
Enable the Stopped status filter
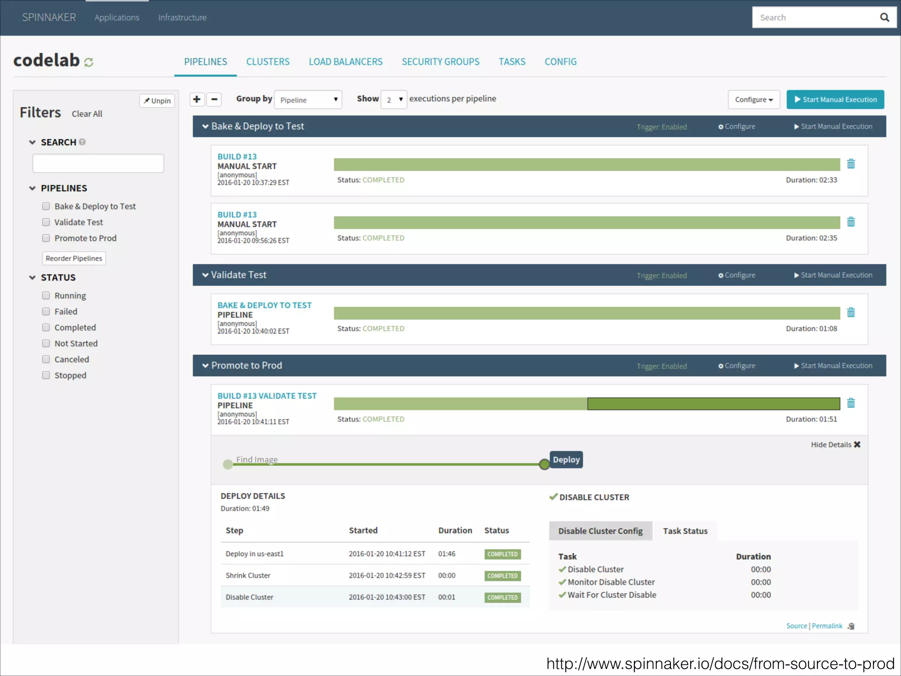46,375
